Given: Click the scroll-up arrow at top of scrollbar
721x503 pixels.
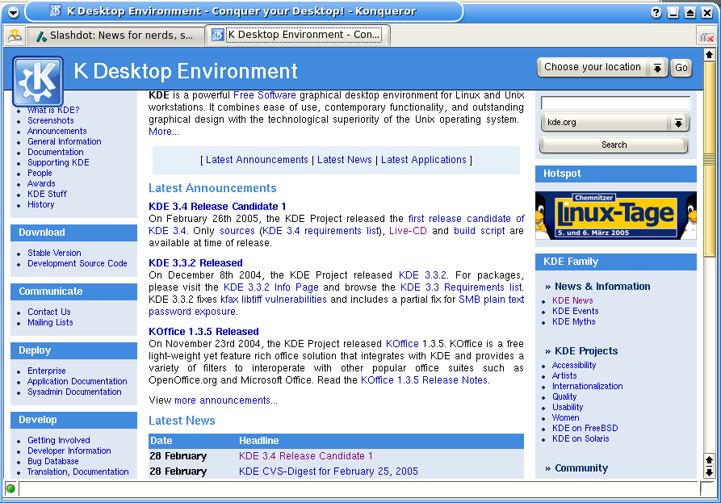Looking at the screenshot, I should 709,55.
